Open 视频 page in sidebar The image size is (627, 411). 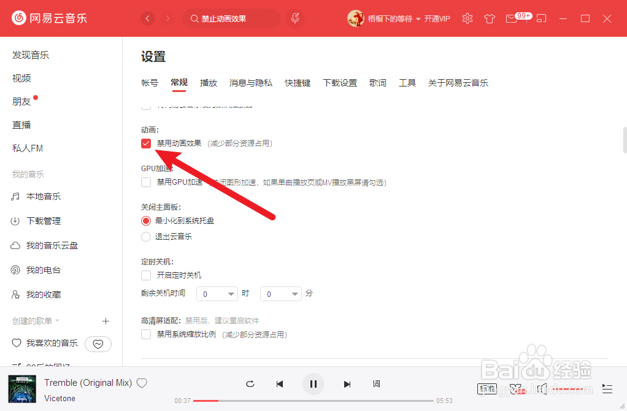pos(21,79)
